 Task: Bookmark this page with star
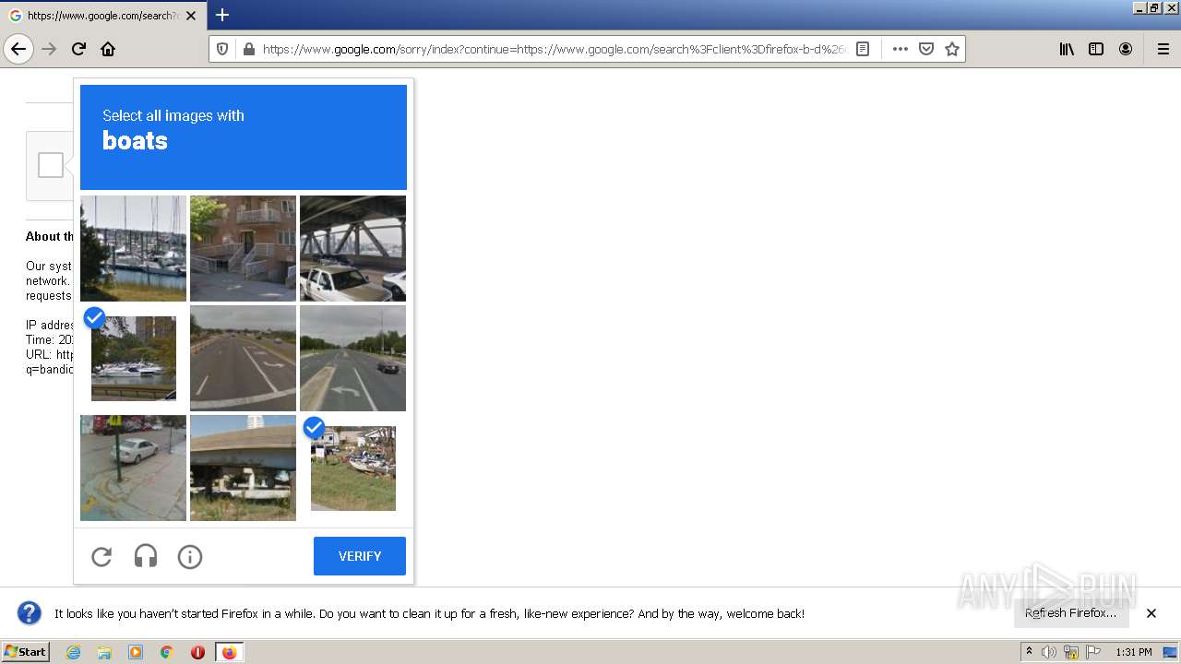coord(952,49)
